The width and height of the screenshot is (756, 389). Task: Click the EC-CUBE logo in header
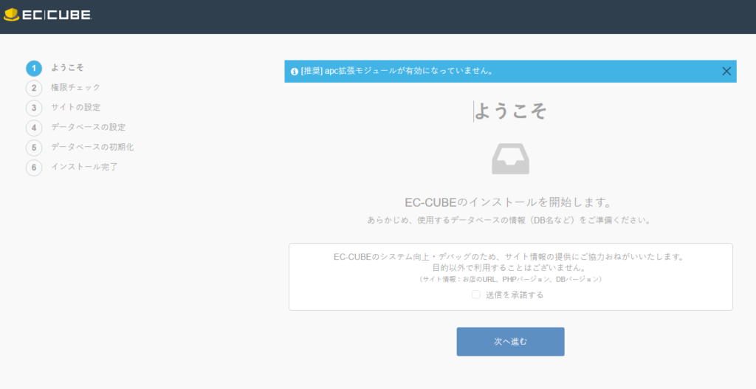click(47, 16)
